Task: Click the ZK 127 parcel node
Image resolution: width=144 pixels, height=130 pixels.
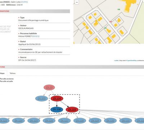Action: coord(64,121)
